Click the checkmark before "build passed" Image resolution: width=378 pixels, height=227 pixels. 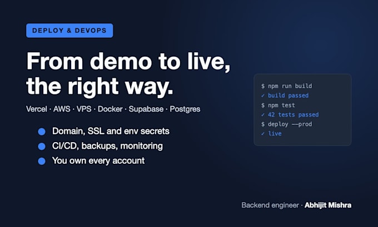point(263,95)
